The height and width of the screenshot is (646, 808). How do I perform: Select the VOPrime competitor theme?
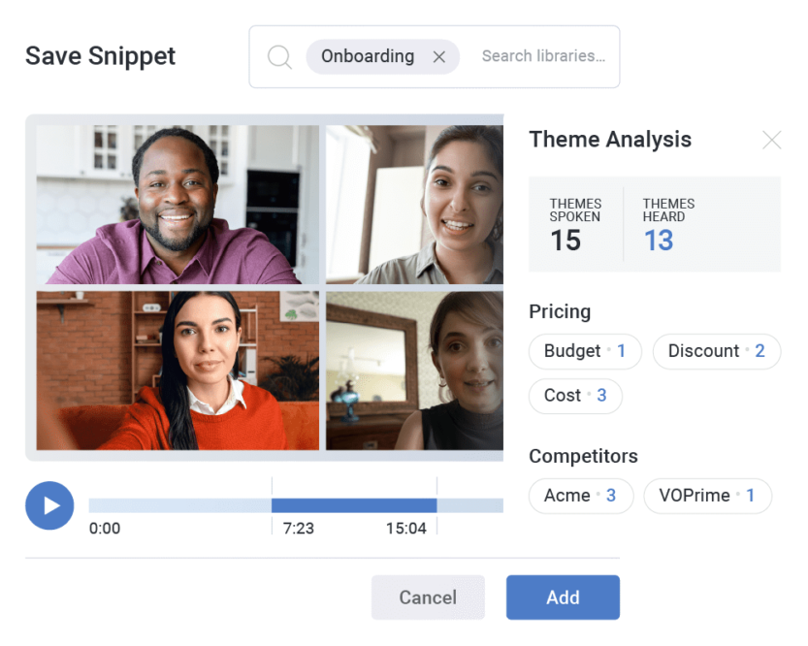point(707,496)
